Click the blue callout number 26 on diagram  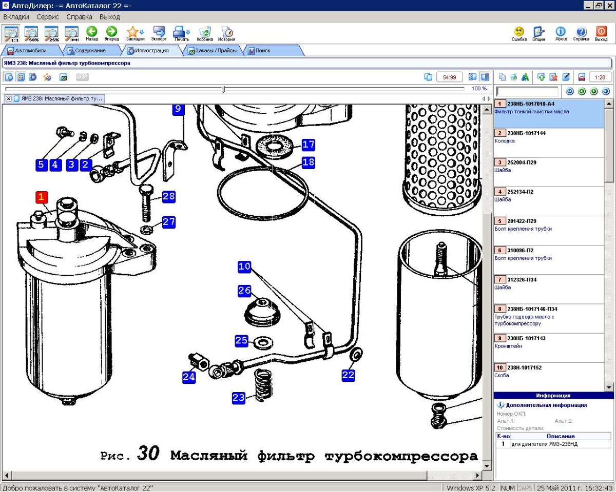click(244, 291)
